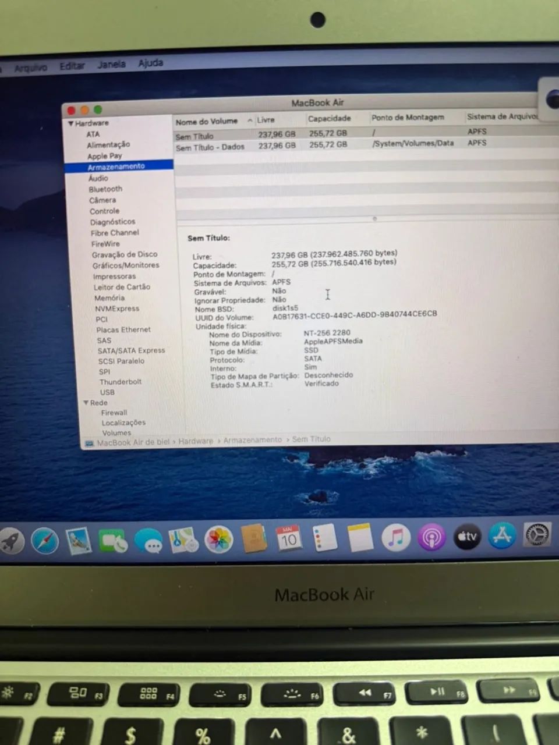559x745 pixels.
Task: Select Câmera in the sidebar
Action: tap(102, 200)
